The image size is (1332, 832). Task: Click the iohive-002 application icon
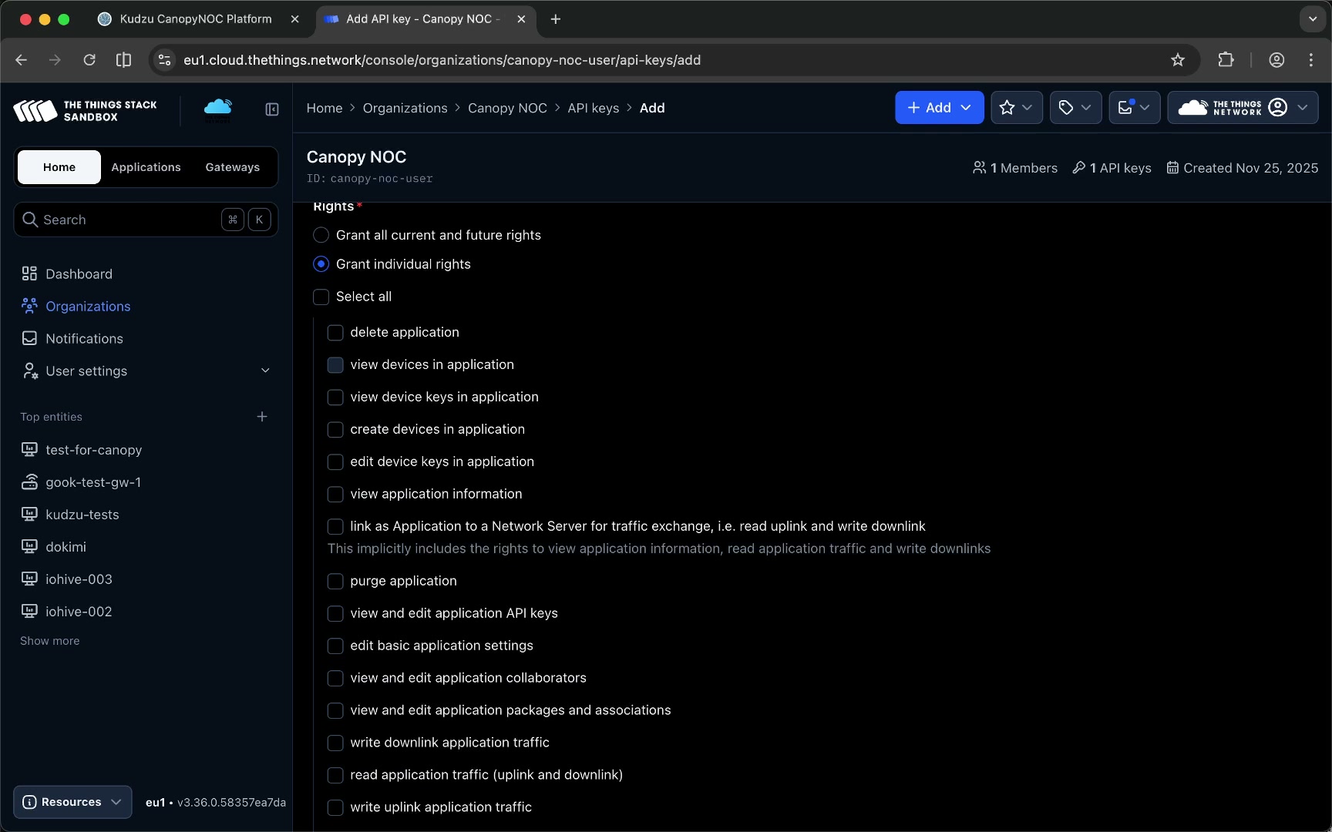[x=29, y=611]
